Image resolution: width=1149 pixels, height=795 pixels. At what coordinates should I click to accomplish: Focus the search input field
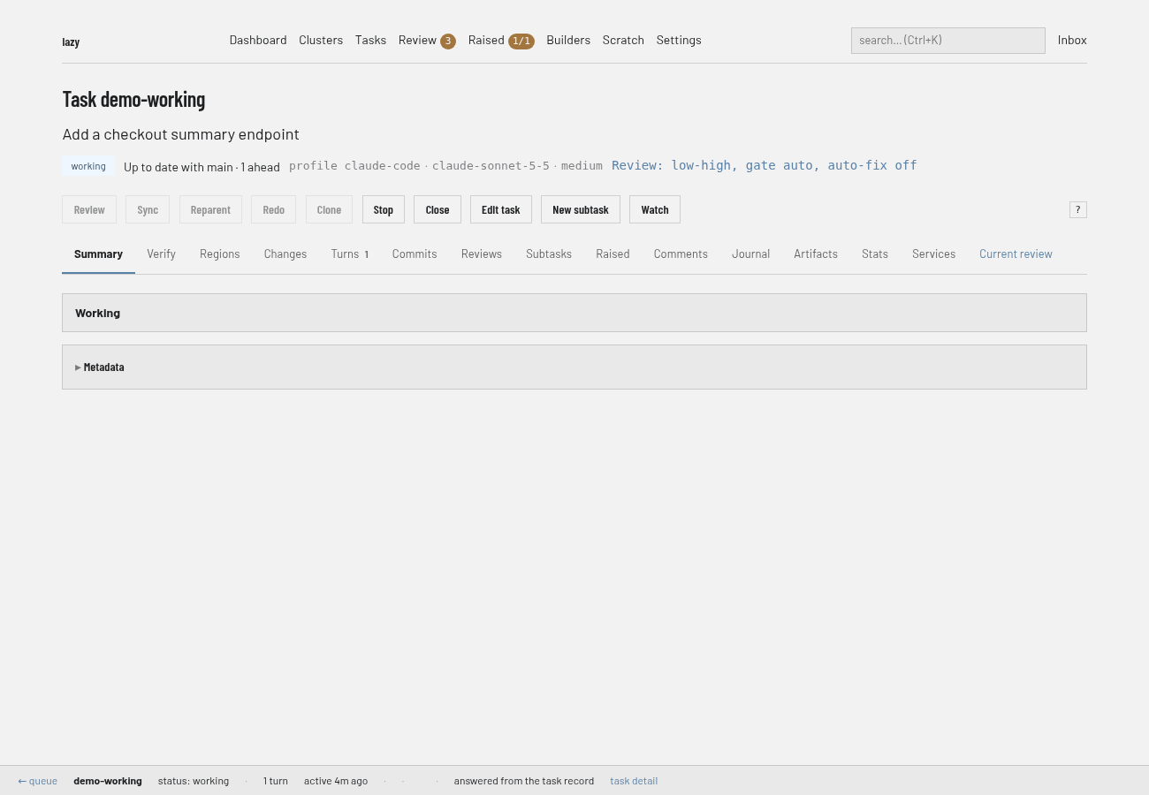947,40
